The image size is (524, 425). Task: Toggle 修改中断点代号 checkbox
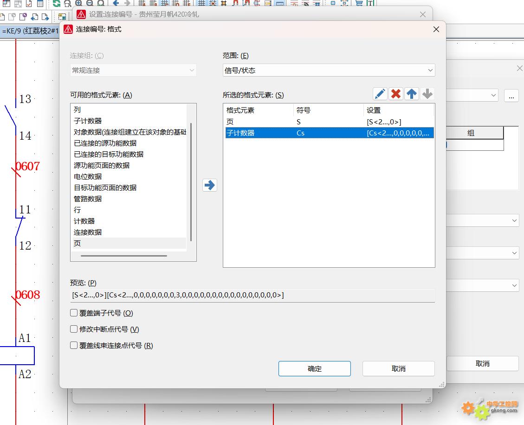[x=74, y=329]
